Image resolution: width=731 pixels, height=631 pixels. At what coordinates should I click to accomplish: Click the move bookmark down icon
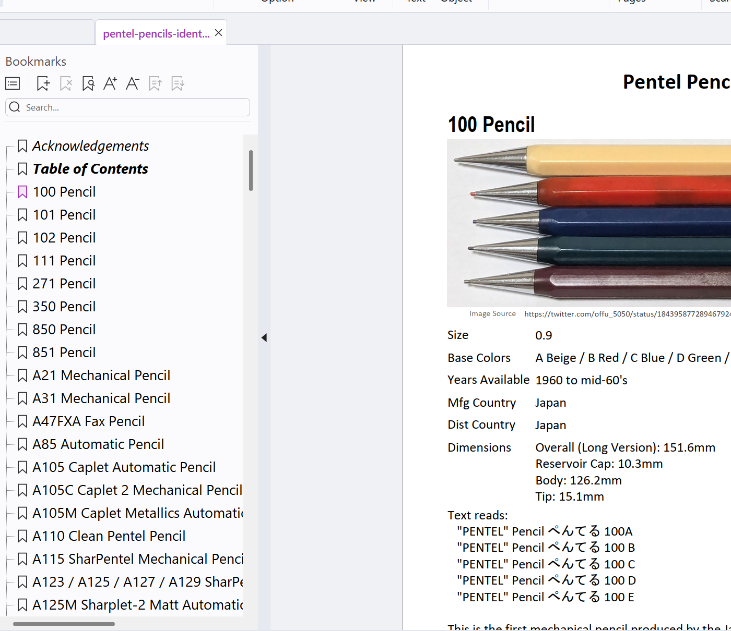178,83
